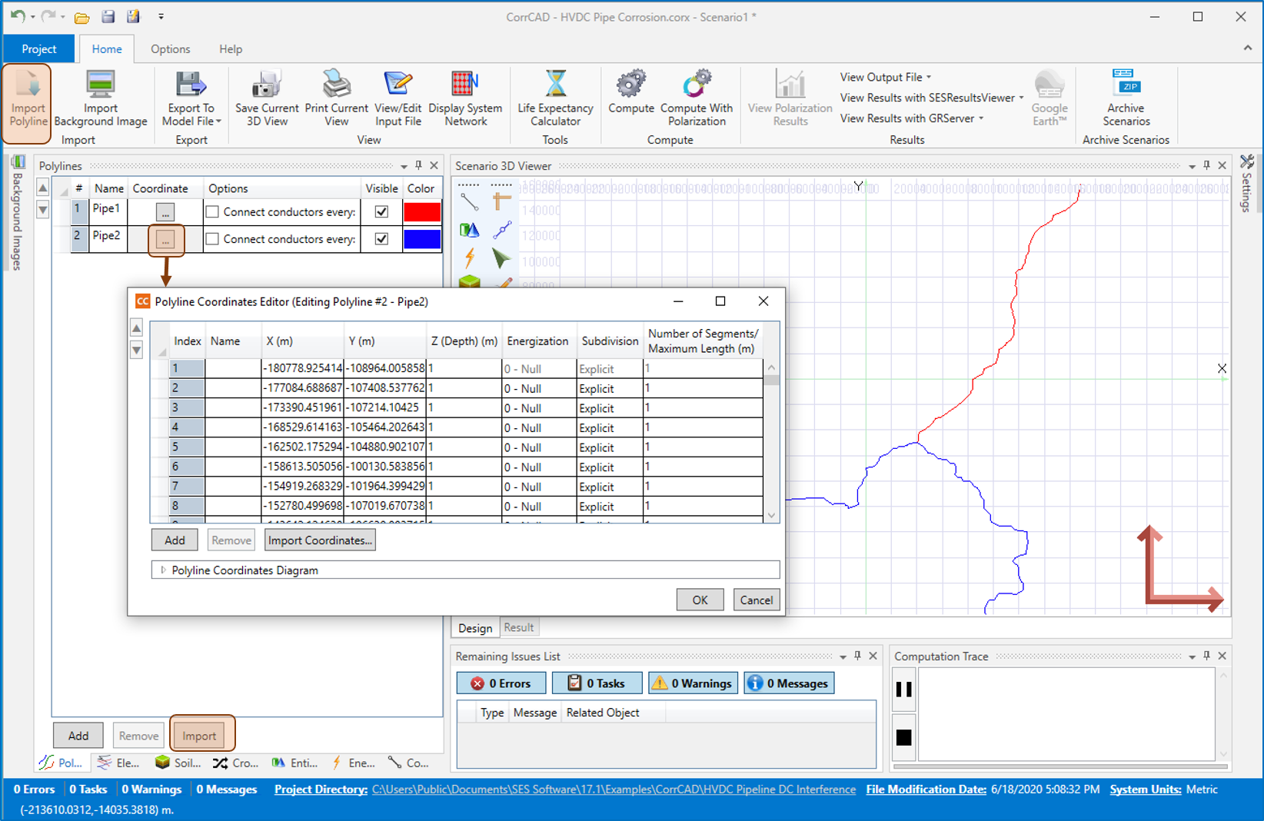
Task: Open the customize quick access toolbar dropdown
Action: (x=161, y=16)
